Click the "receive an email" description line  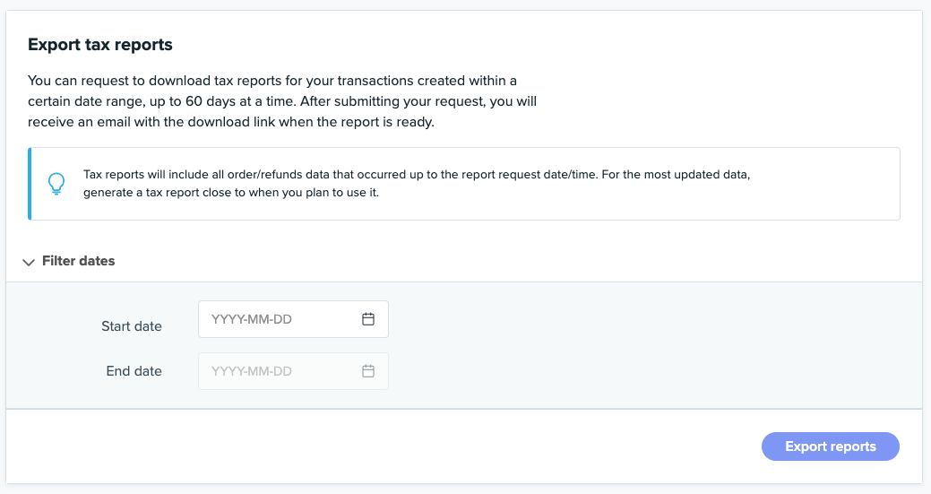tap(230, 122)
